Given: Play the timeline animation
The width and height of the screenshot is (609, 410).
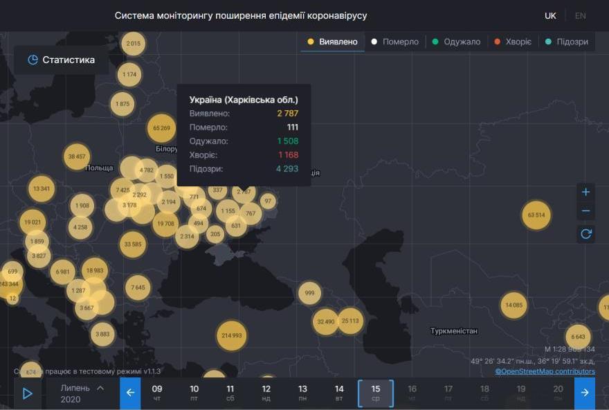Looking at the screenshot, I should pyautogui.click(x=27, y=393).
